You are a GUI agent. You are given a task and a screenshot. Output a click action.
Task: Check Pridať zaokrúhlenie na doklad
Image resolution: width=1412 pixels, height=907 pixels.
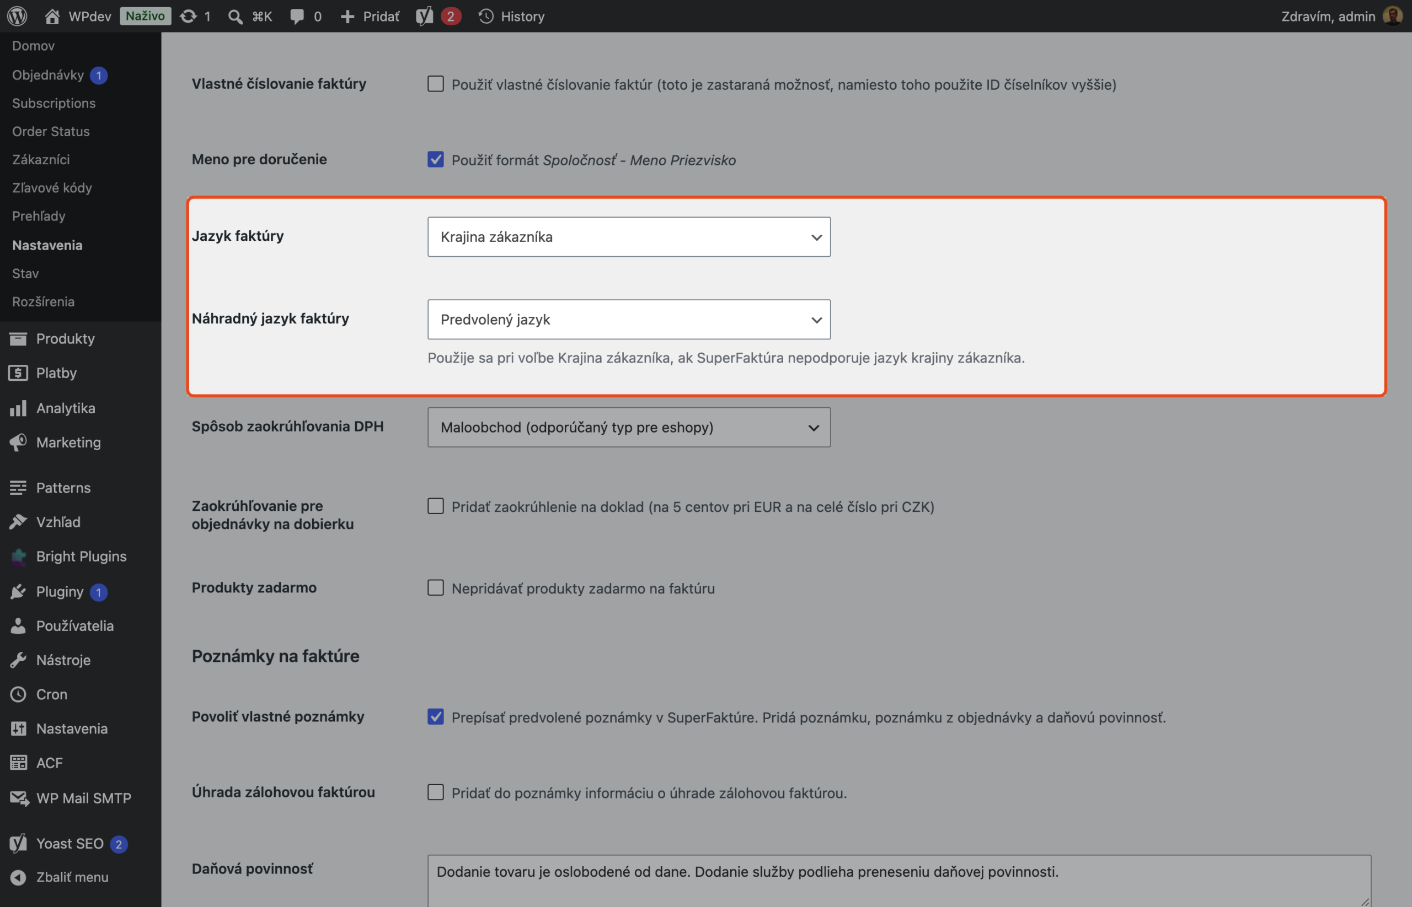[x=436, y=506]
